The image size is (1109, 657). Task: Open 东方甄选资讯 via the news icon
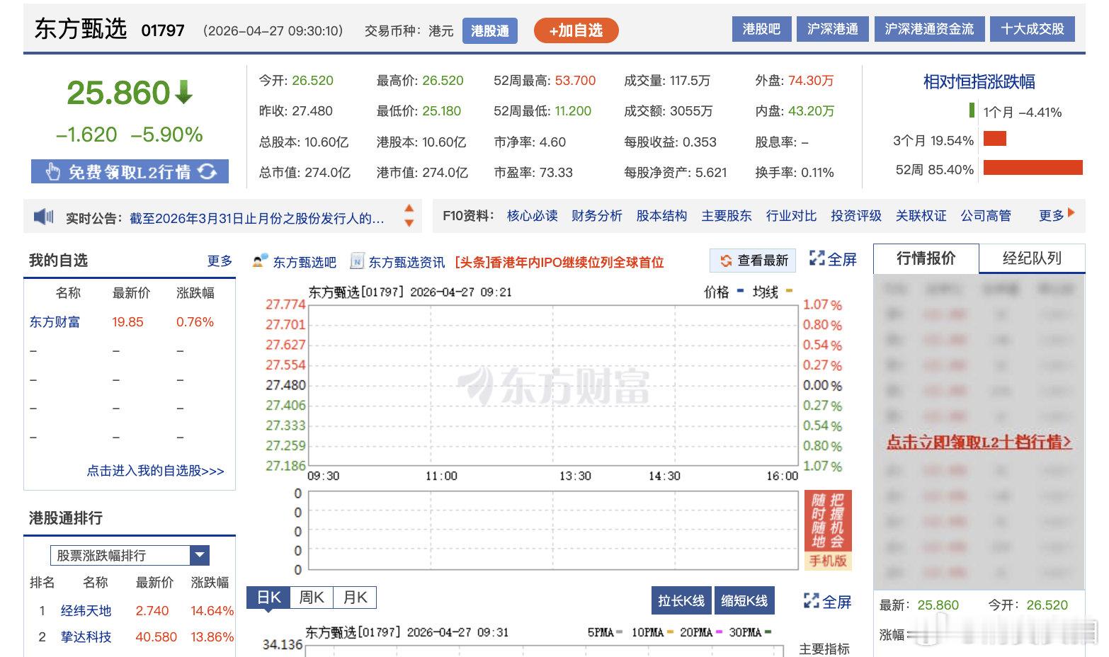356,261
